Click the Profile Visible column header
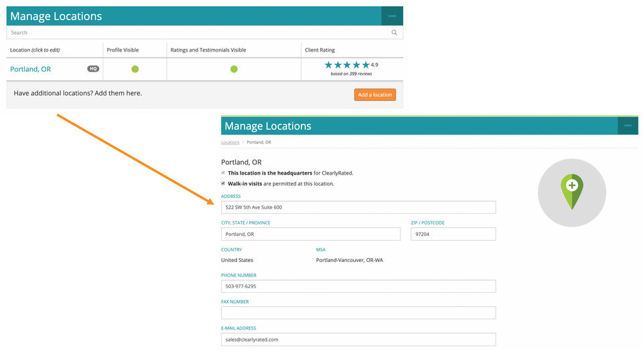This screenshot has height=355, width=643. click(123, 50)
